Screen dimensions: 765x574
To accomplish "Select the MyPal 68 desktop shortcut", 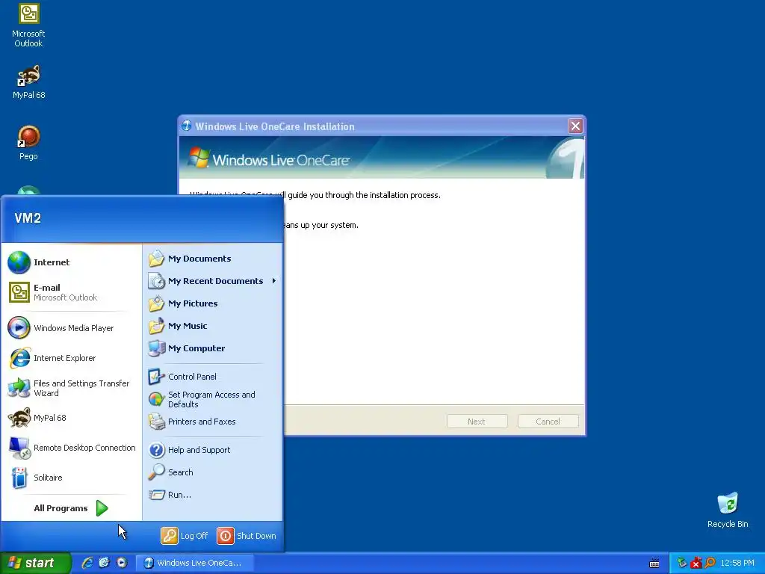I will click(x=28, y=82).
